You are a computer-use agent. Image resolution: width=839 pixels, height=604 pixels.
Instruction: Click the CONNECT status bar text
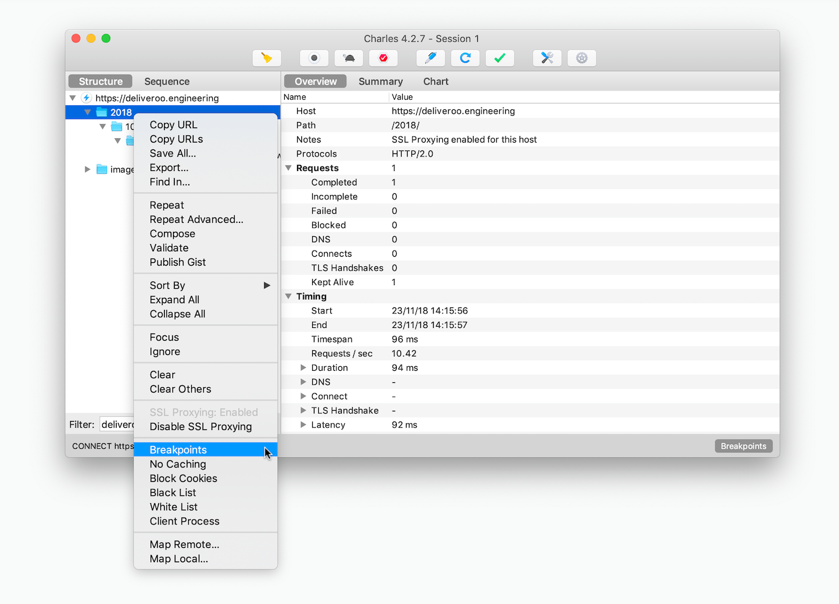point(103,446)
